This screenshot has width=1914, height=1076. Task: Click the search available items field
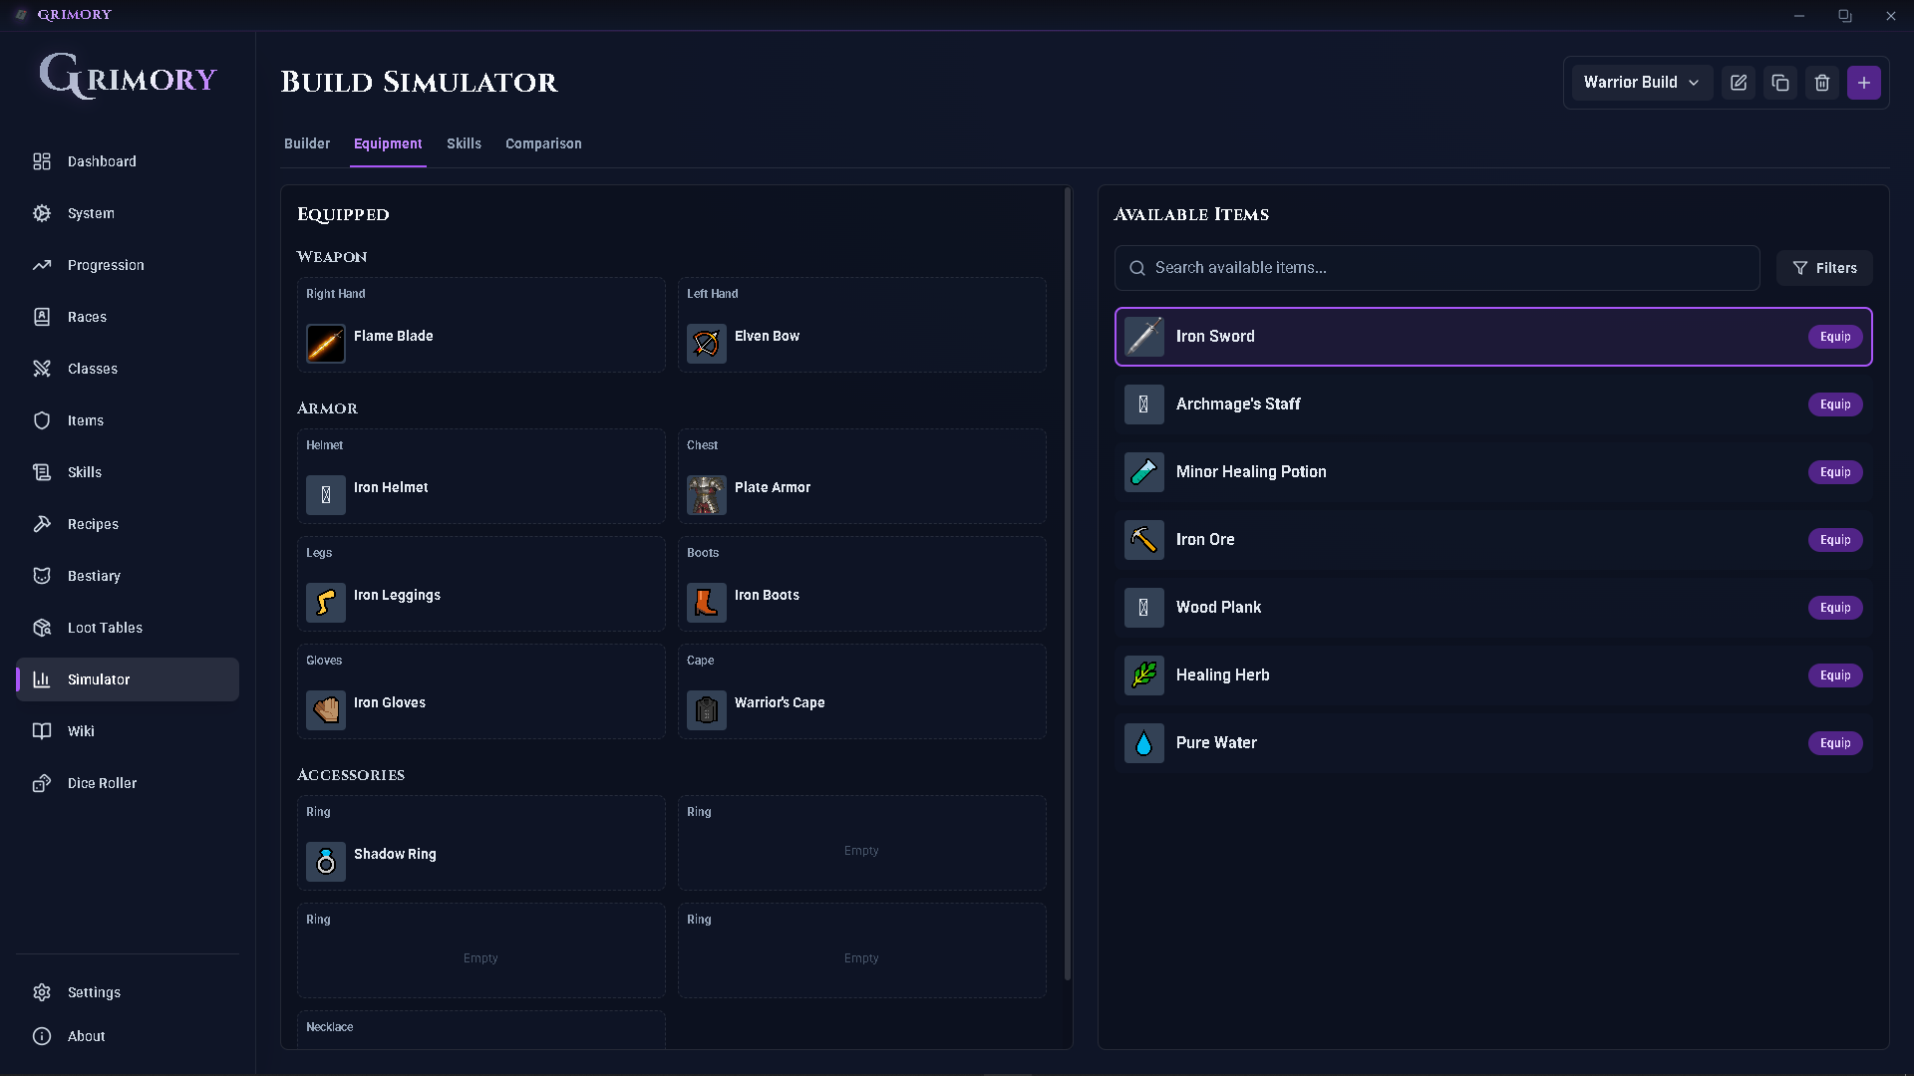coord(1435,268)
